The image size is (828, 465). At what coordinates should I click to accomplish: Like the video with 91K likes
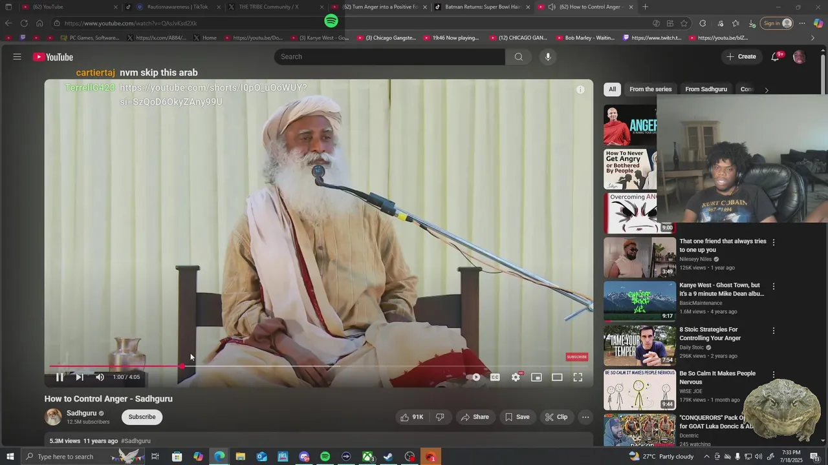411,417
